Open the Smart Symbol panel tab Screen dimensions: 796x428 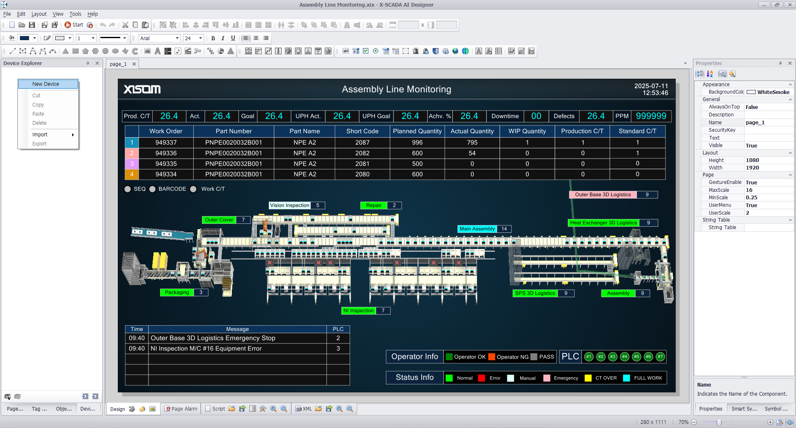click(744, 409)
